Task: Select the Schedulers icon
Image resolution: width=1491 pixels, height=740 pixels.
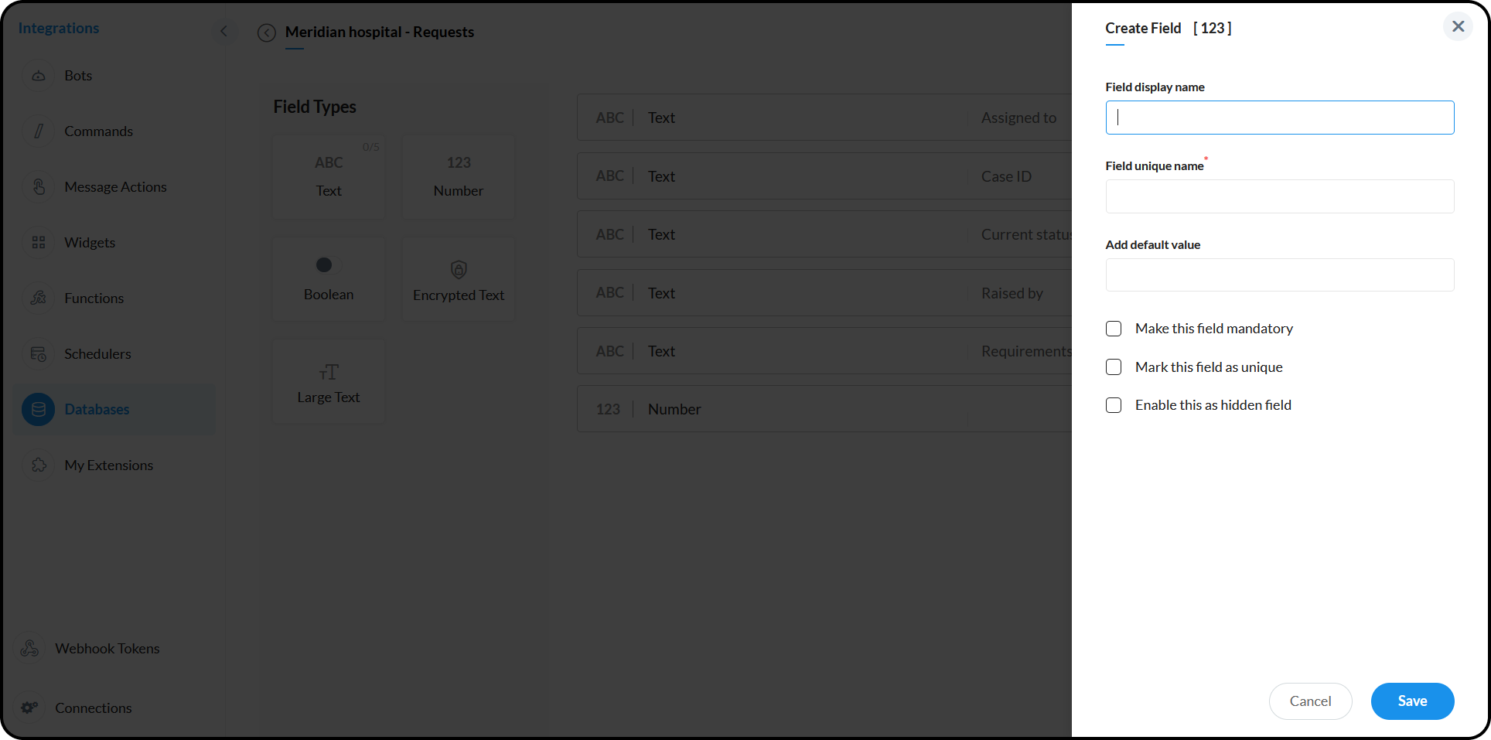Action: tap(39, 354)
